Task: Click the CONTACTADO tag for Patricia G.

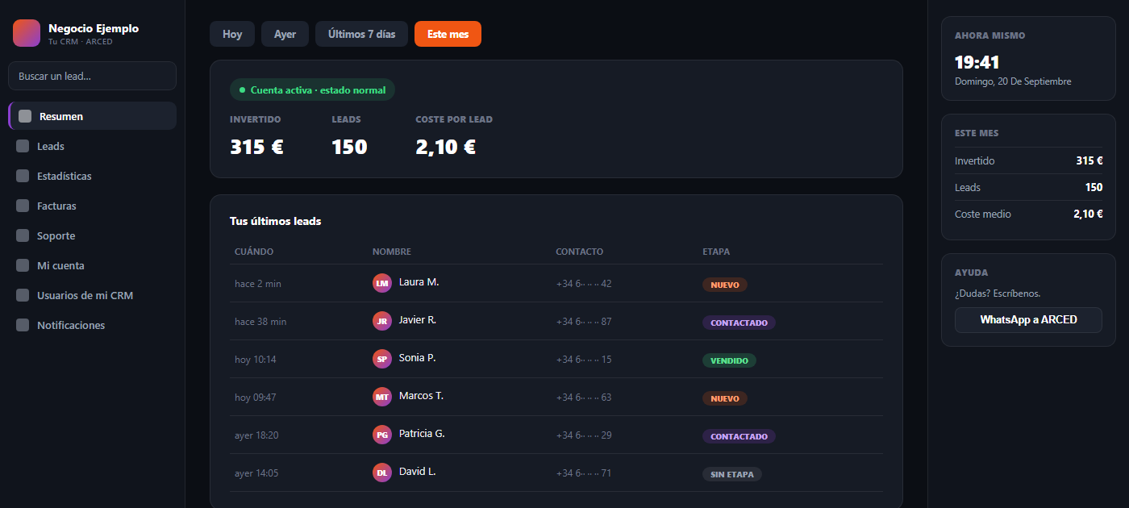Action: (x=739, y=436)
